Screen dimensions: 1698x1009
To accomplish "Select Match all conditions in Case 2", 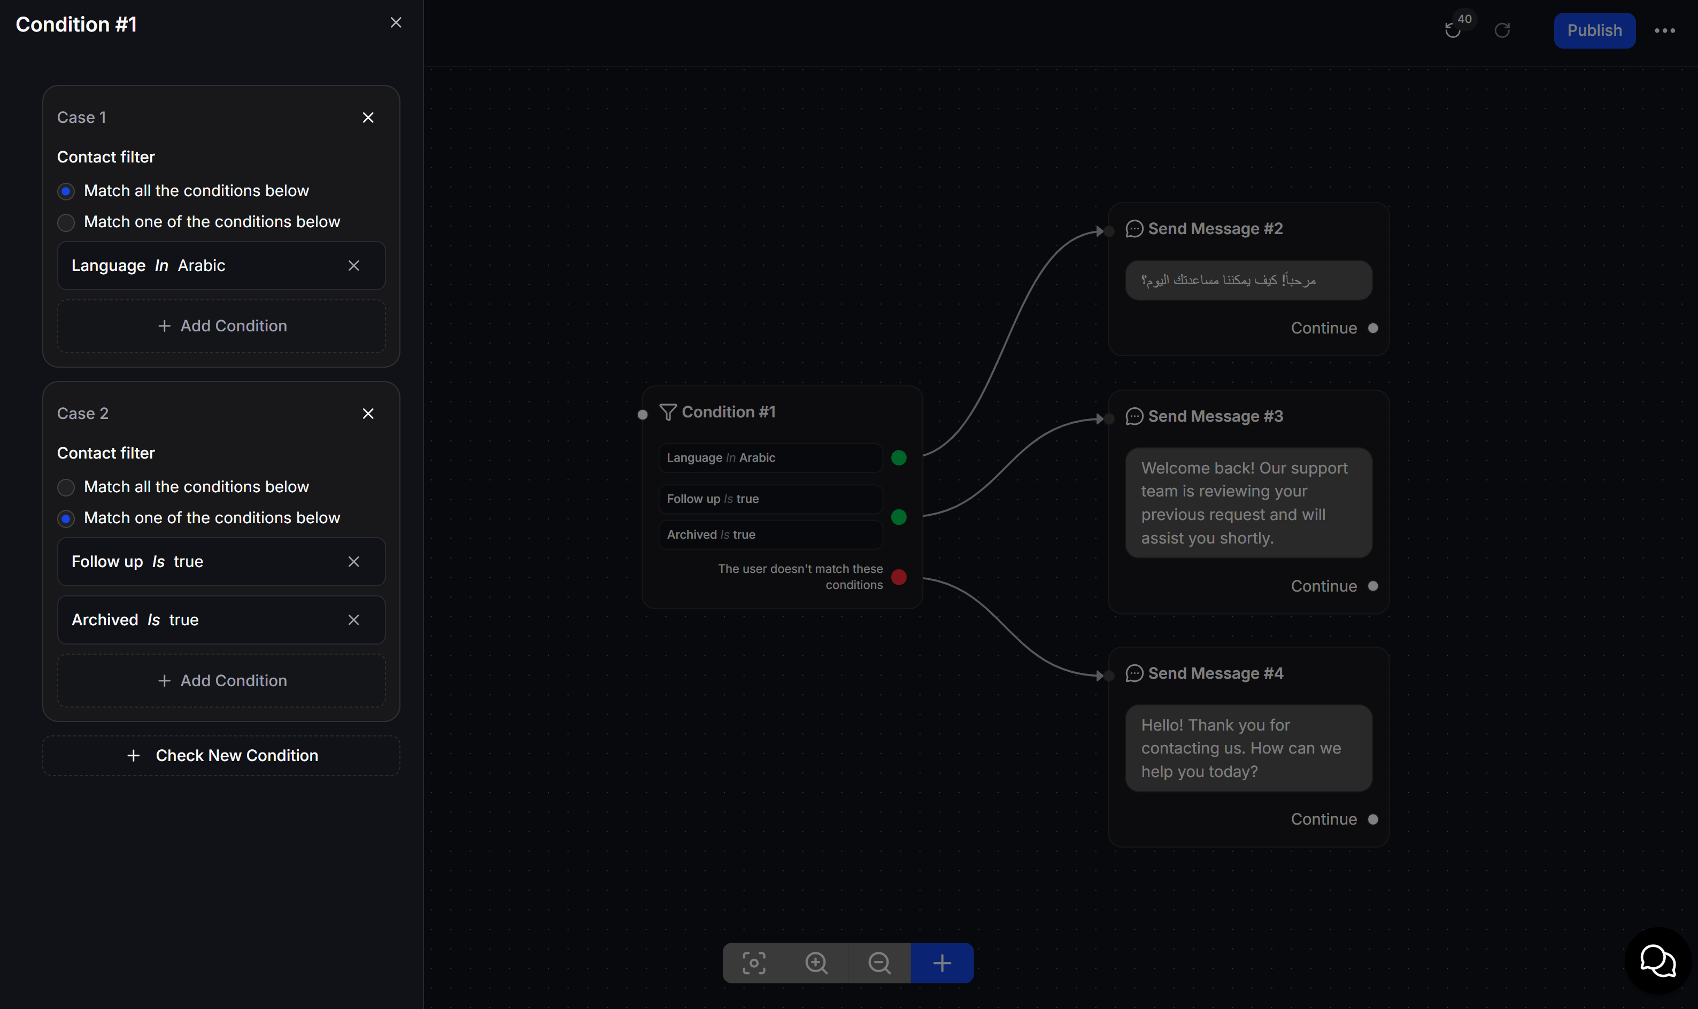I will (66, 487).
